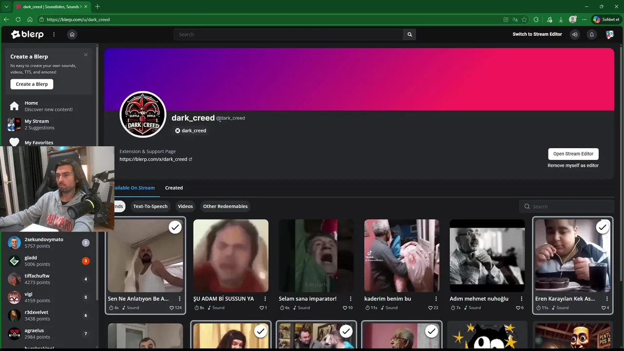Open the three-dot menu beside the Blerp logo

[54, 35]
